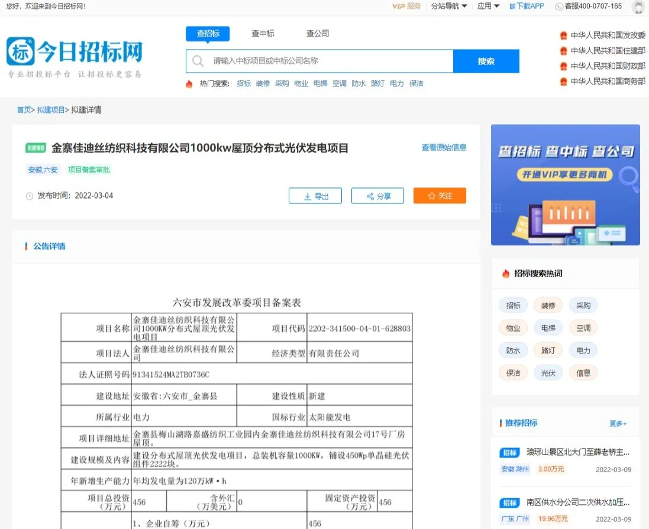Open 查看原始信息 link

point(445,148)
